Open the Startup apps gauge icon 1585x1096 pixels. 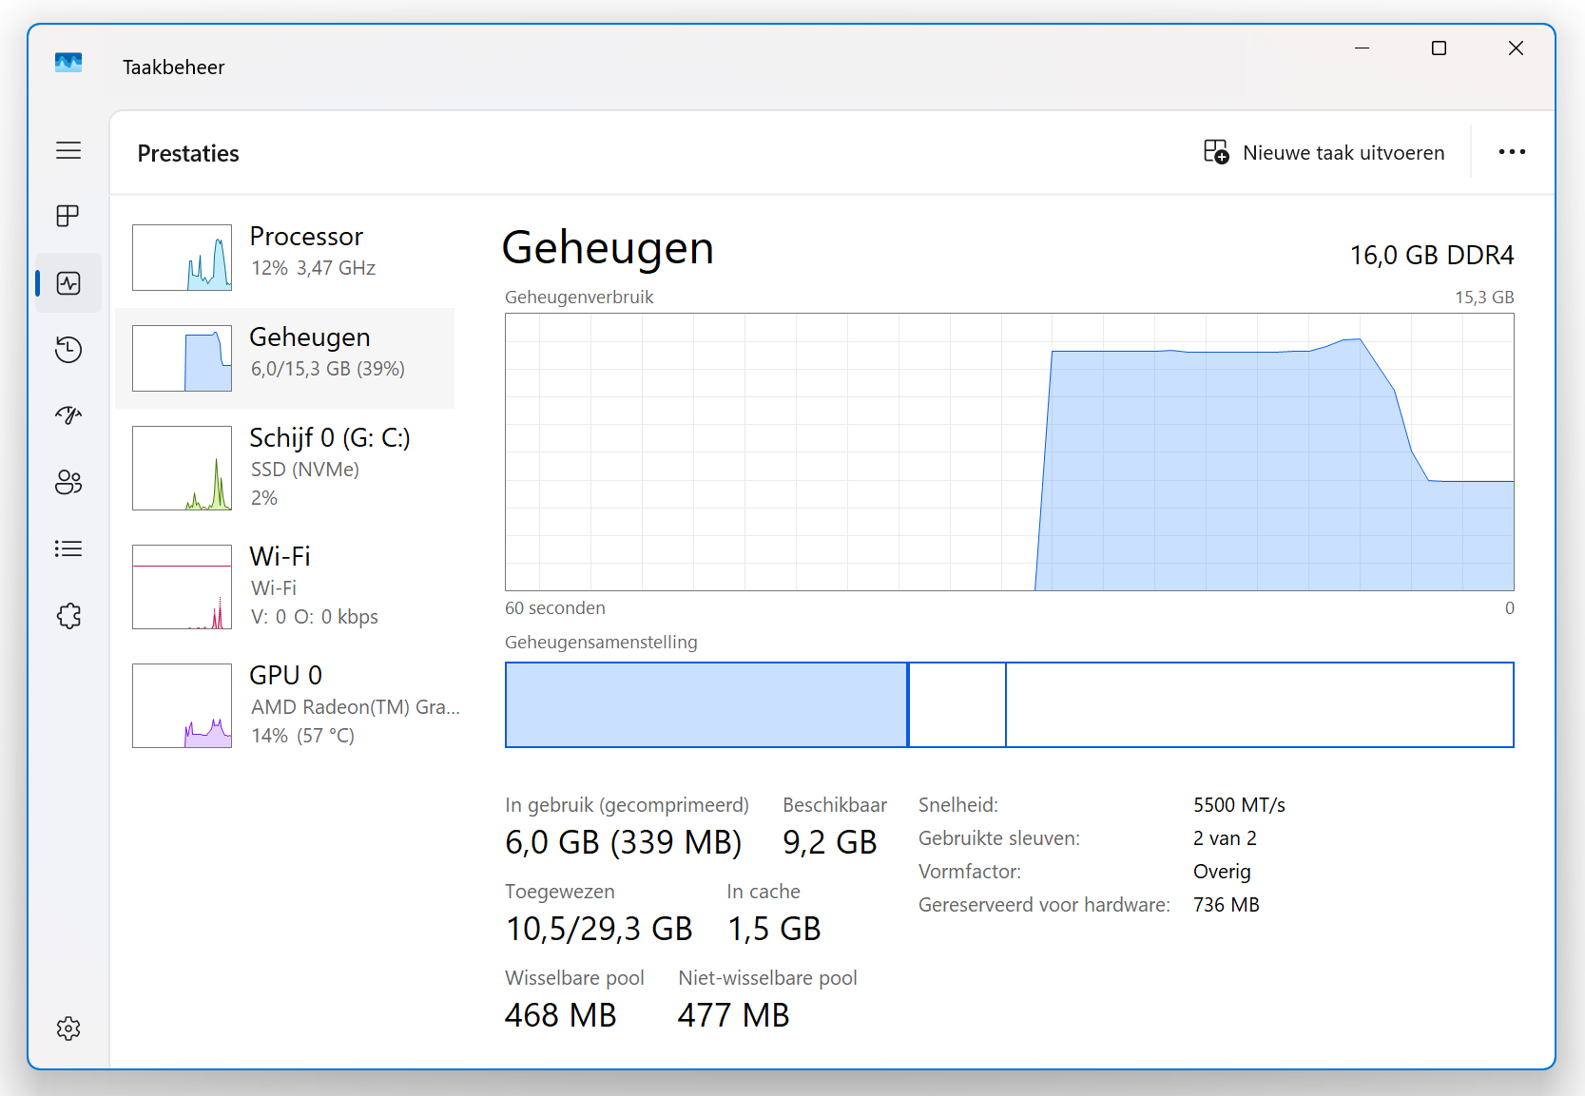68,415
